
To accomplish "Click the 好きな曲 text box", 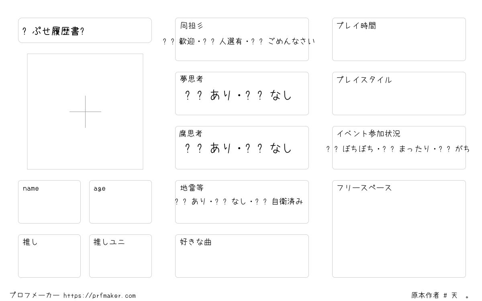I will tap(242, 256).
